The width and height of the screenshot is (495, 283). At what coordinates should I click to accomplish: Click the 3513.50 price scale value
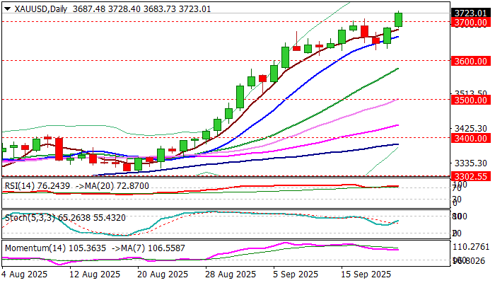[x=471, y=93]
